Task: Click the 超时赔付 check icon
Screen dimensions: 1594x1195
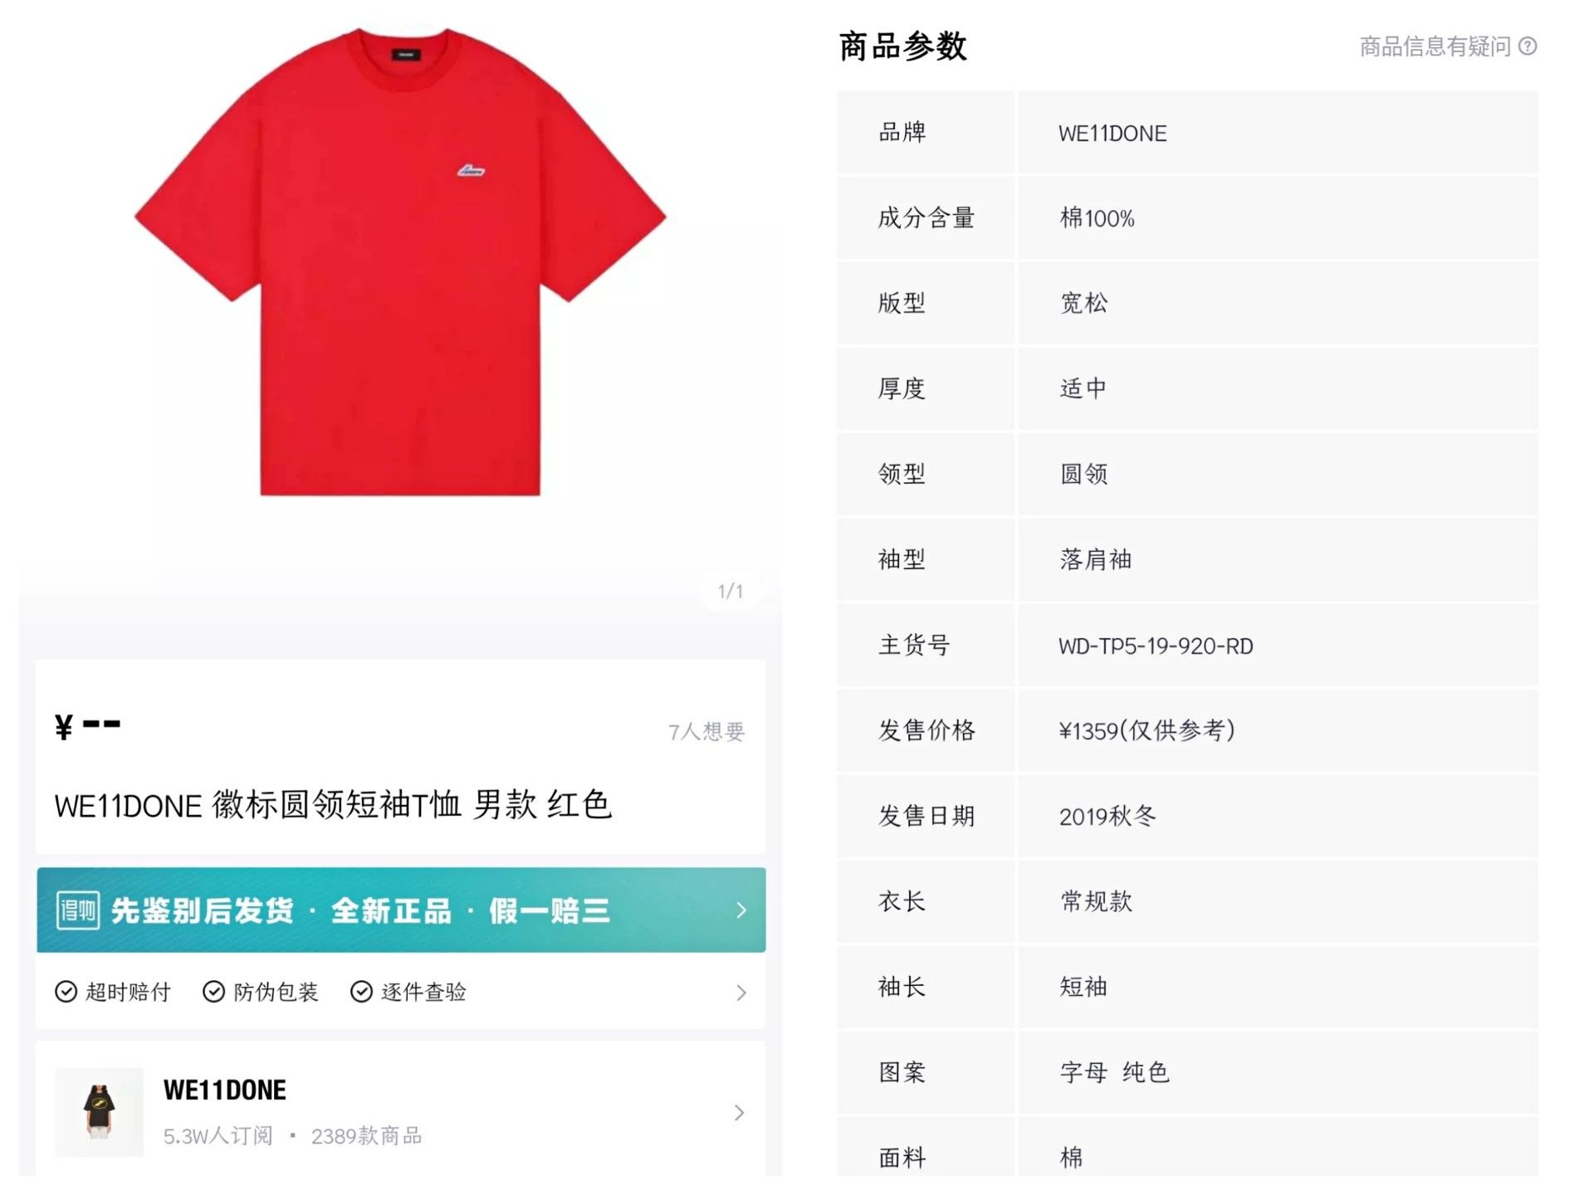Action: tap(66, 992)
